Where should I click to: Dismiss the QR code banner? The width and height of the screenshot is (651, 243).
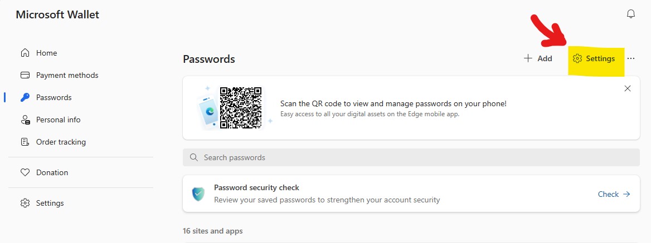click(628, 88)
